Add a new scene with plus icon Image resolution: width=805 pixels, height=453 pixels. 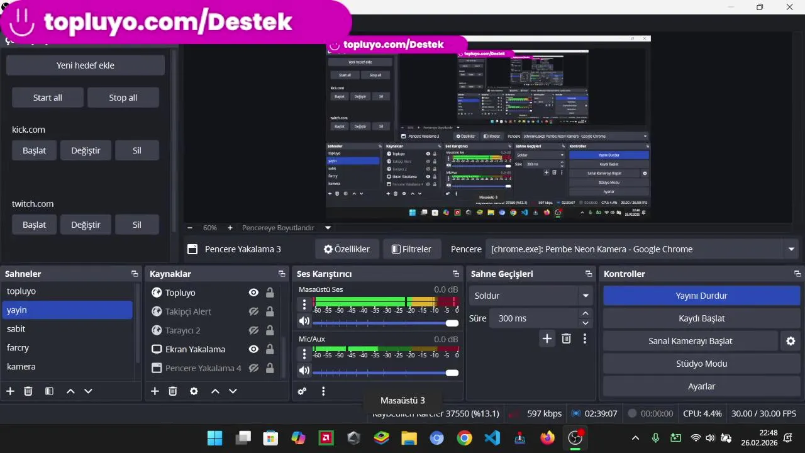point(10,391)
